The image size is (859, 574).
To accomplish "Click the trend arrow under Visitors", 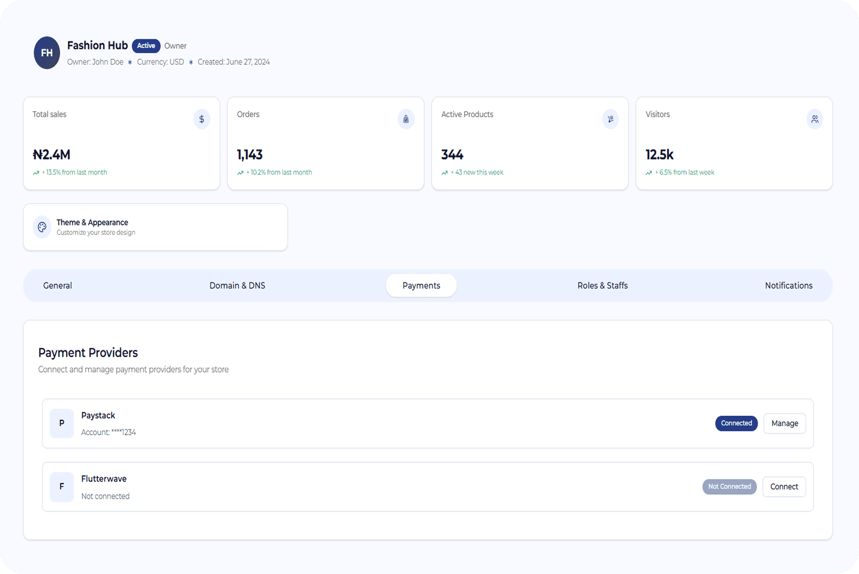I will click(649, 173).
